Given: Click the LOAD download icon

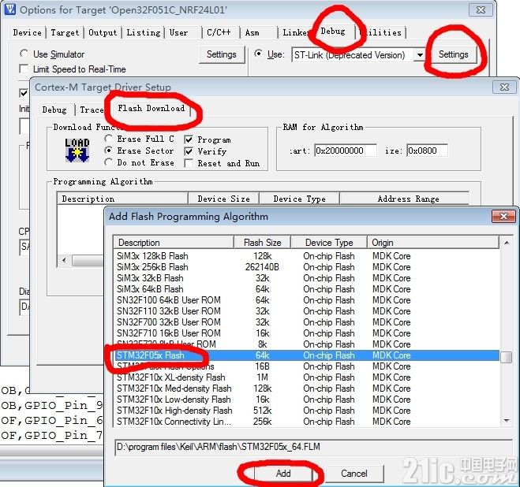Looking at the screenshot, I should point(77,151).
